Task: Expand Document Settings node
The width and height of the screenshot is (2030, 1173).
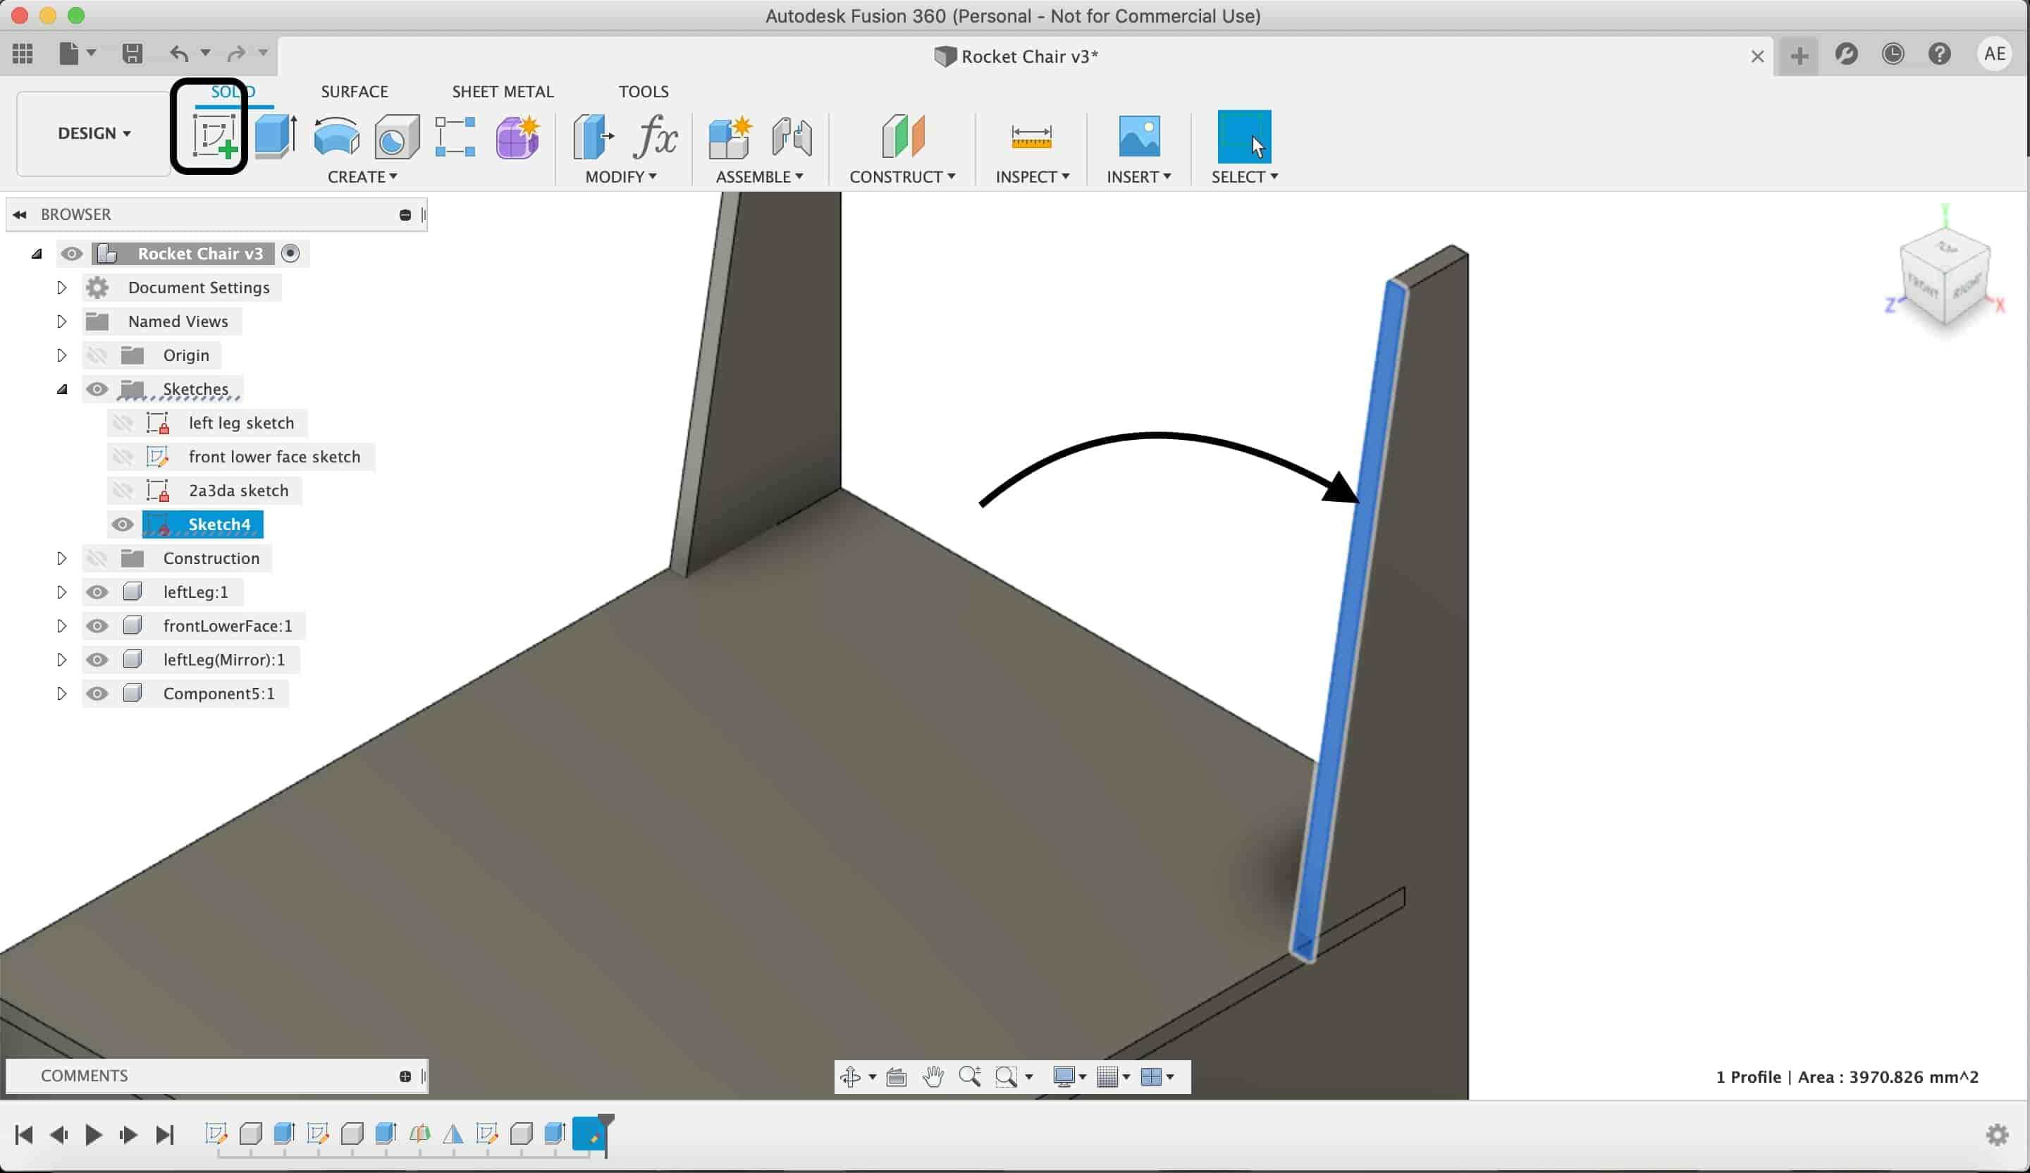Action: point(61,288)
